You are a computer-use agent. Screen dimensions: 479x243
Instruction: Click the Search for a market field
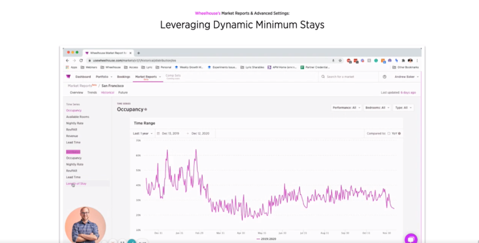click(348, 77)
